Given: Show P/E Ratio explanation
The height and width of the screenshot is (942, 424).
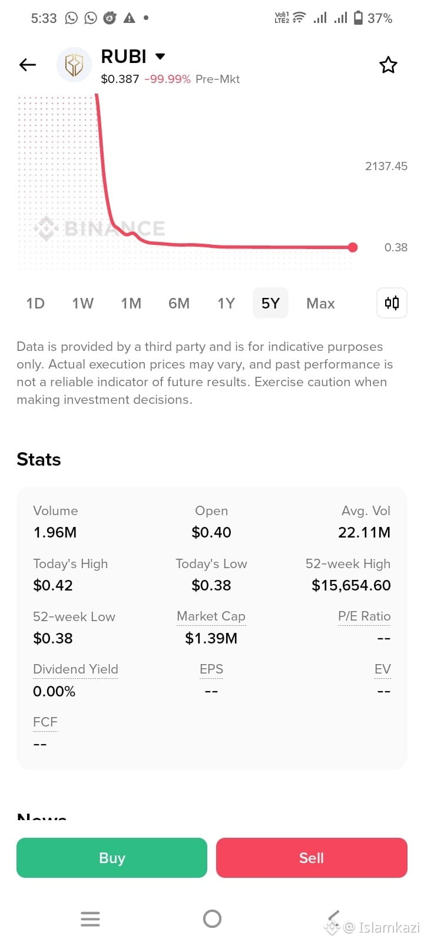Looking at the screenshot, I should tap(364, 616).
